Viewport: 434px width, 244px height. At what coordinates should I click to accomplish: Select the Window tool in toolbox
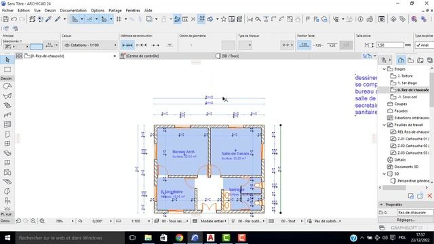[7, 144]
